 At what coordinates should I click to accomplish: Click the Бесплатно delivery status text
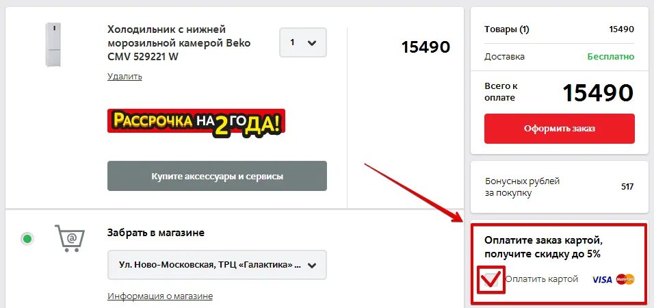(x=611, y=56)
